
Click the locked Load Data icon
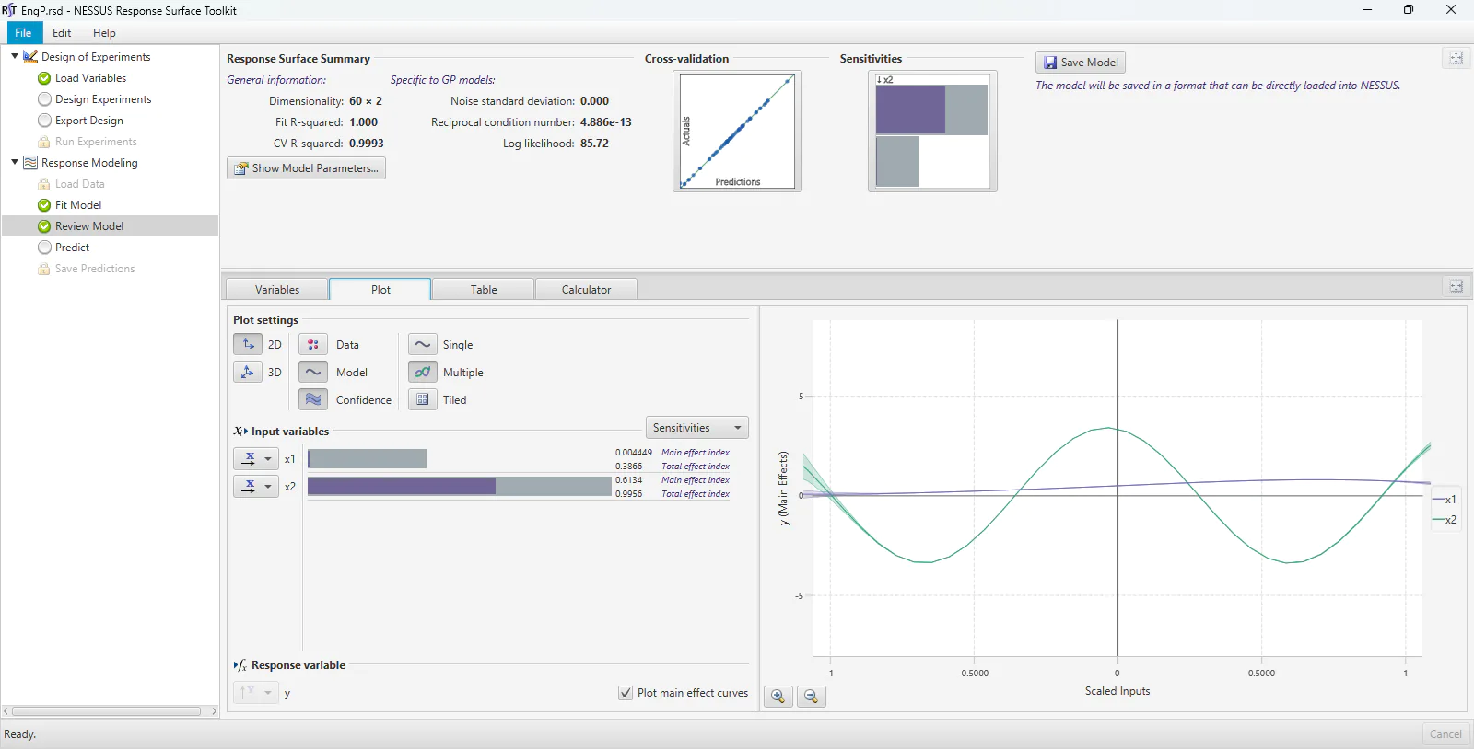[43, 184]
